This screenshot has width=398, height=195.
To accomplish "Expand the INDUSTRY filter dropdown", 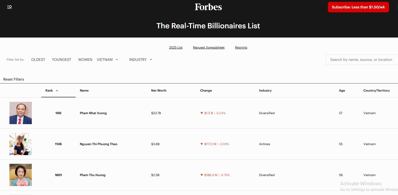I will (x=141, y=60).
